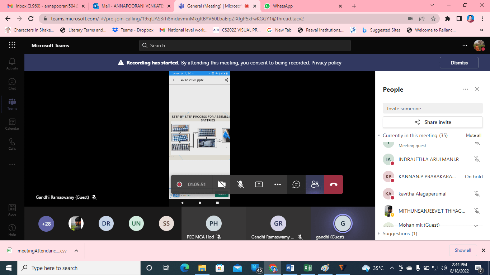This screenshot has height=275, width=490.
Task: Open the Calendar in Teams sidebar
Action: pos(12,124)
